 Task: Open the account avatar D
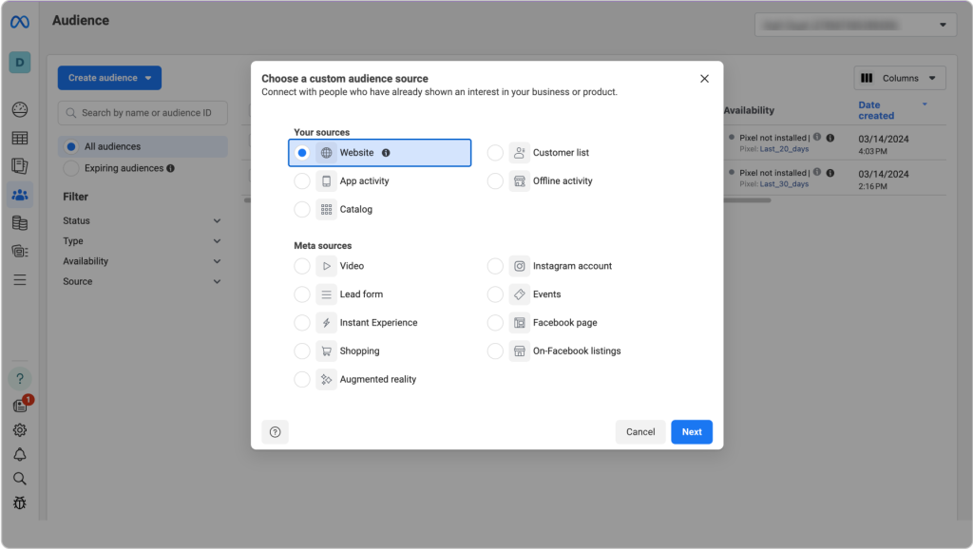point(20,62)
